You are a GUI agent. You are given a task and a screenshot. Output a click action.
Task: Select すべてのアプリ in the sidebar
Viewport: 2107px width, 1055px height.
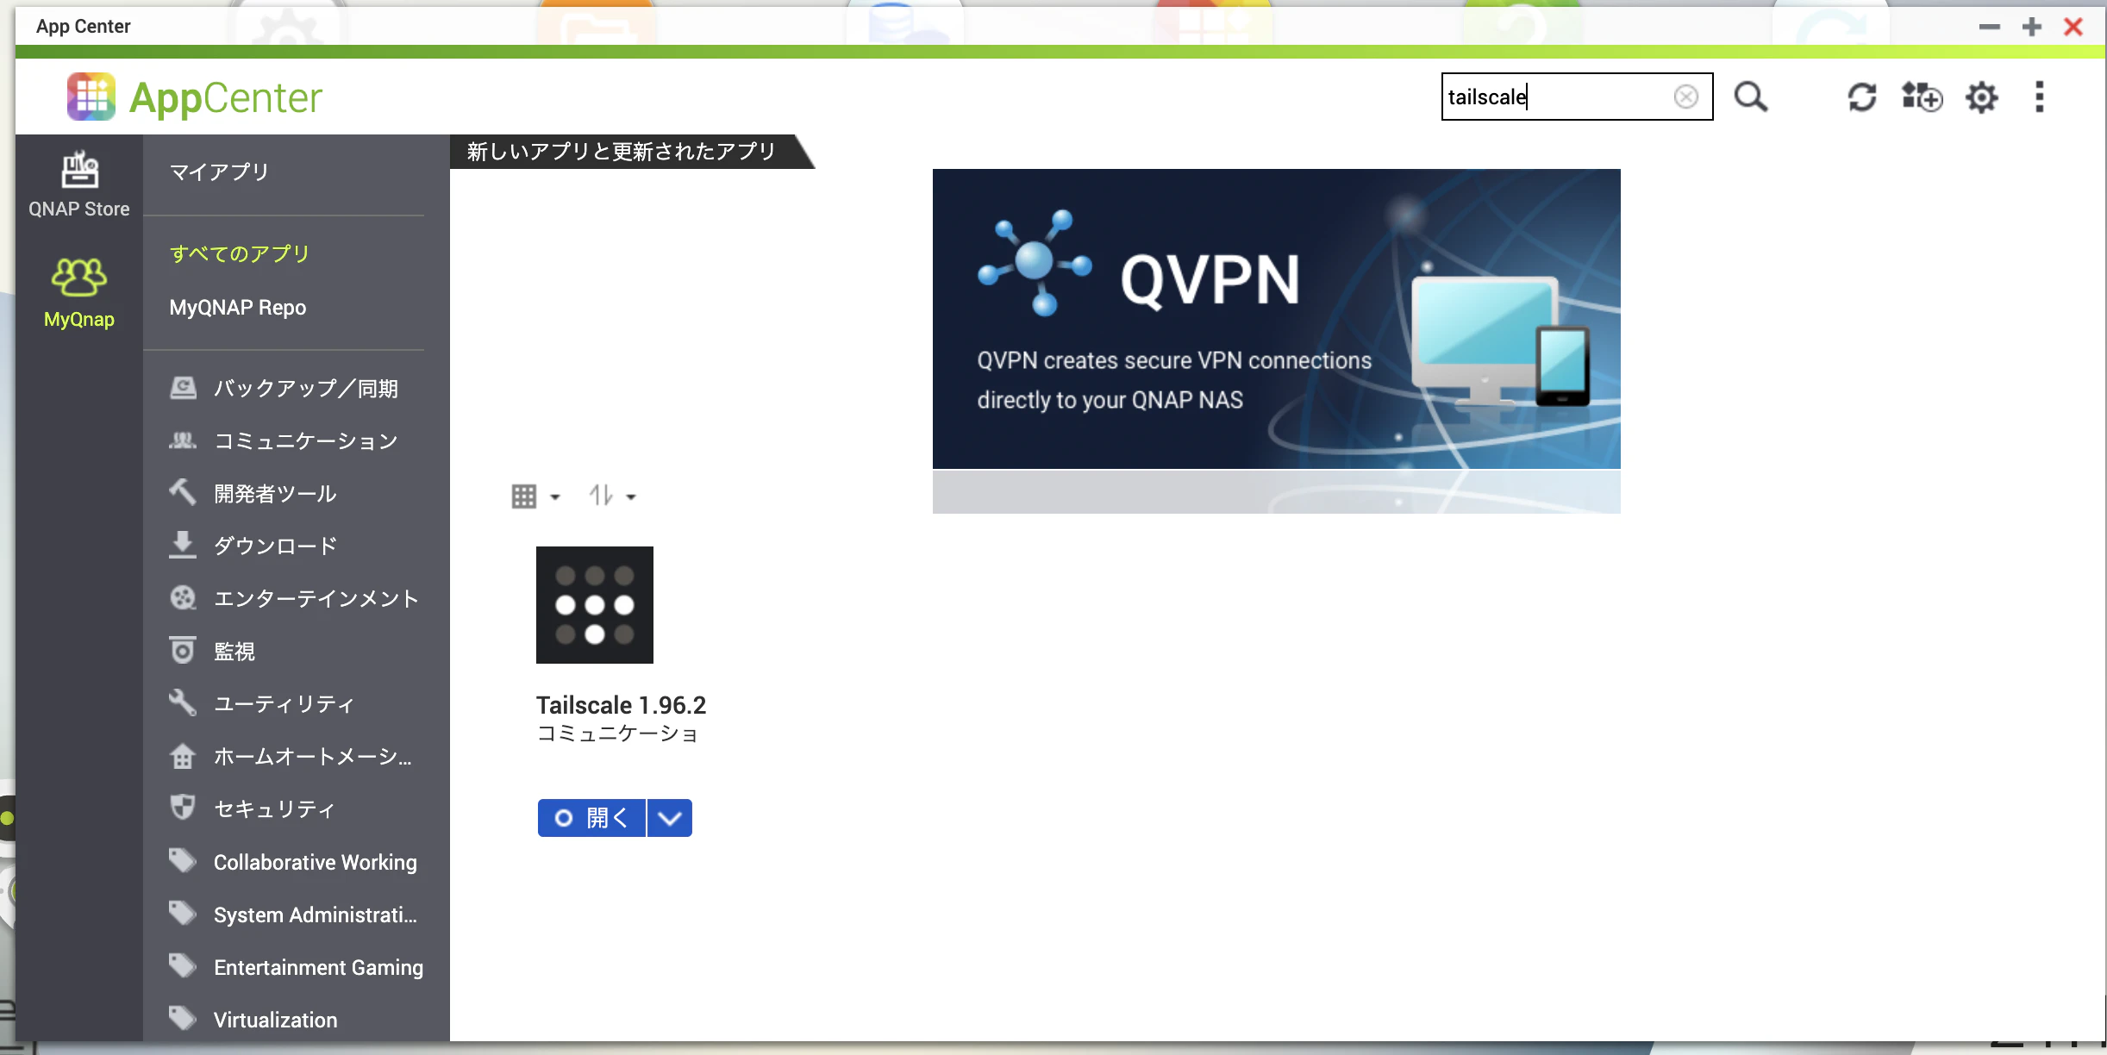click(x=239, y=254)
